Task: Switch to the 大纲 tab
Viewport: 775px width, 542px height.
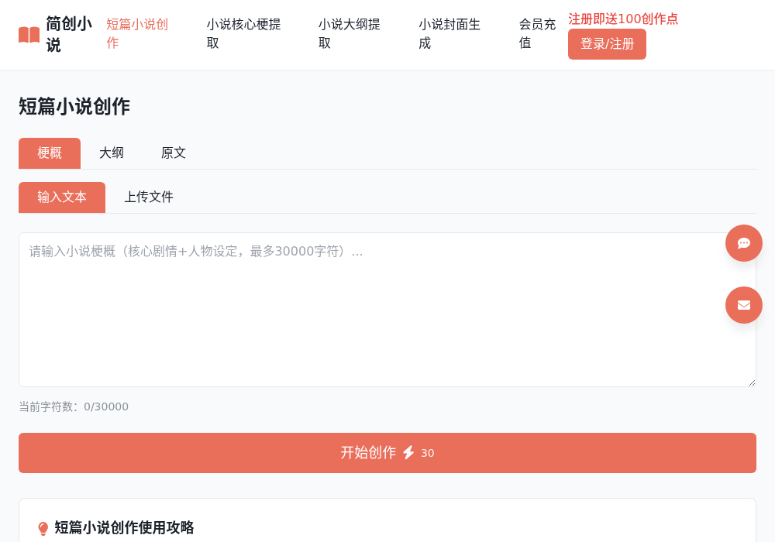Action: coord(112,153)
